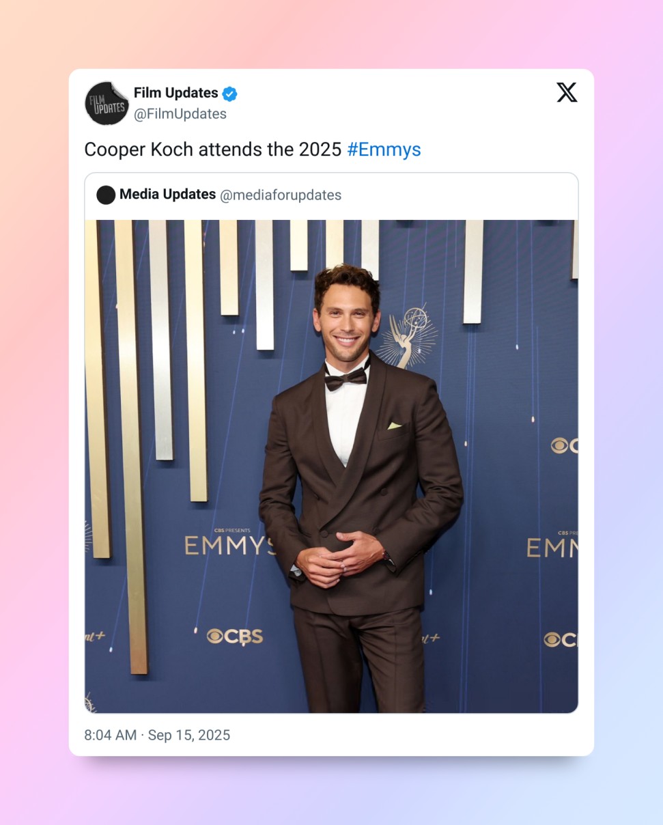Follow the #Emmys hashtag link
This screenshot has width=663, height=825.
point(384,150)
